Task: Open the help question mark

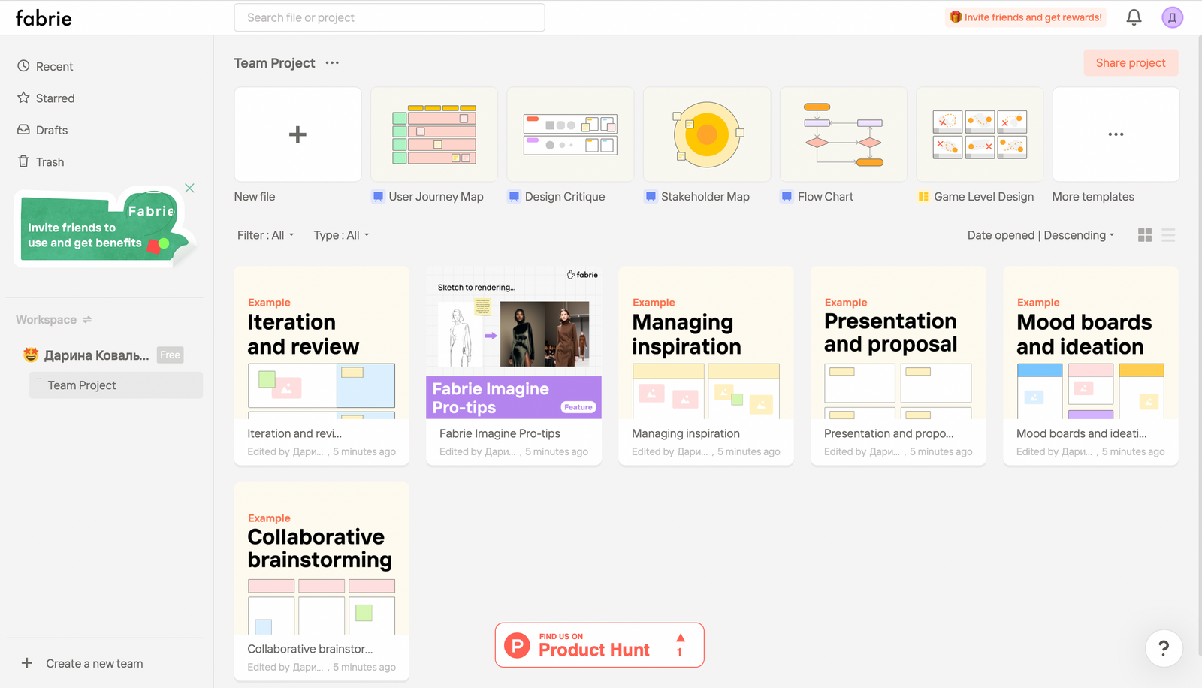Action: pos(1164,648)
